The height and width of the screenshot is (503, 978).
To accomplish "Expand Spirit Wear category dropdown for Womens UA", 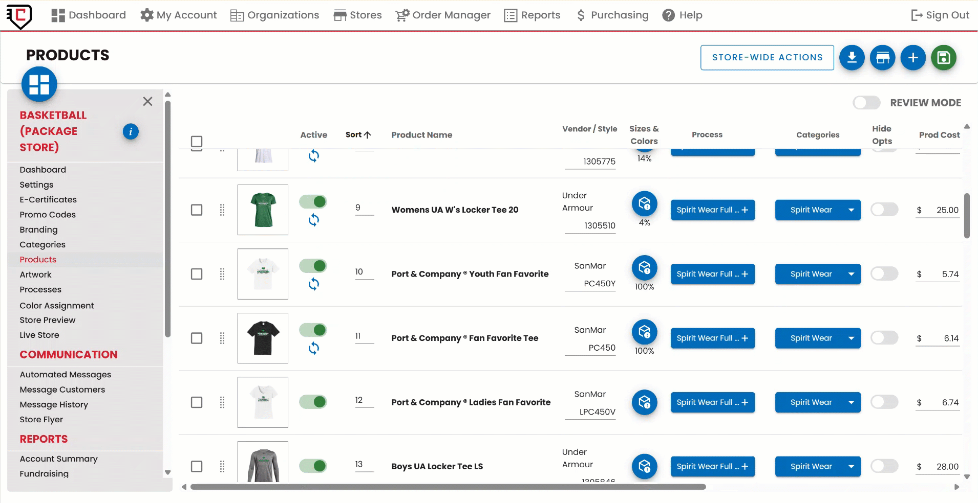I will click(851, 210).
